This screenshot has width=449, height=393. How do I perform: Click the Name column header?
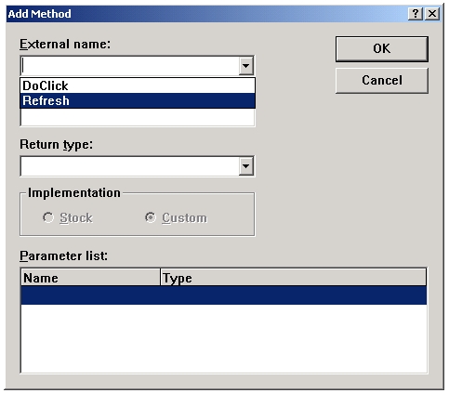[x=90, y=278]
